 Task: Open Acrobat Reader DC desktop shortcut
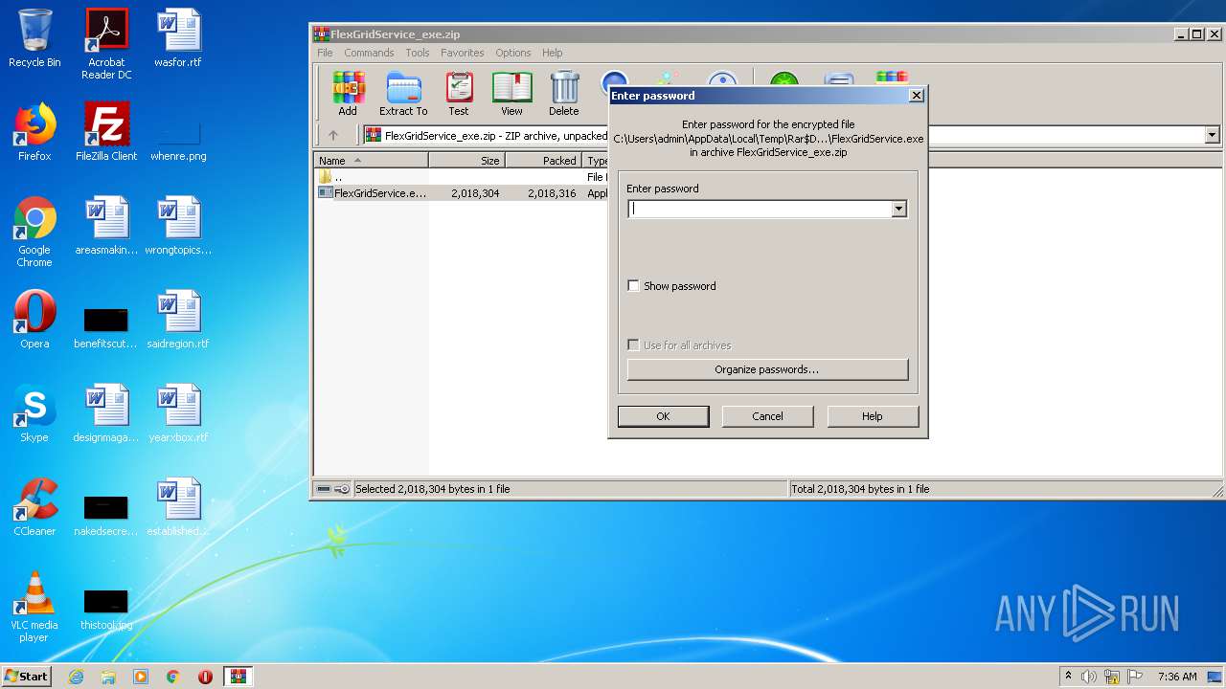[106, 43]
